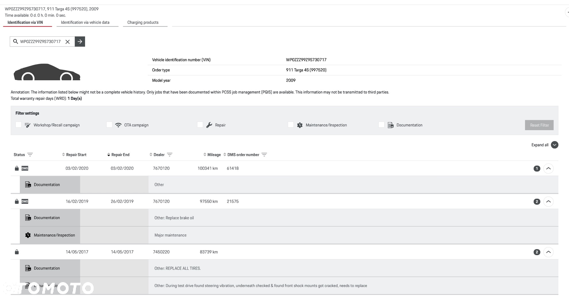The width and height of the screenshot is (569, 297).
Task: Select VIN value in details table
Action: pyautogui.click(x=306, y=60)
